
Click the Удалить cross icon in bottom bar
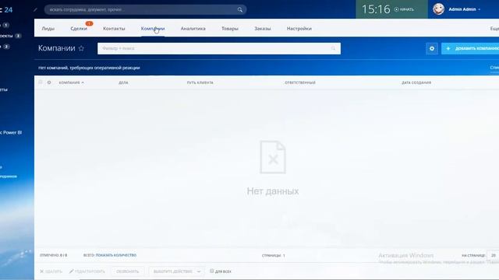pos(41,271)
